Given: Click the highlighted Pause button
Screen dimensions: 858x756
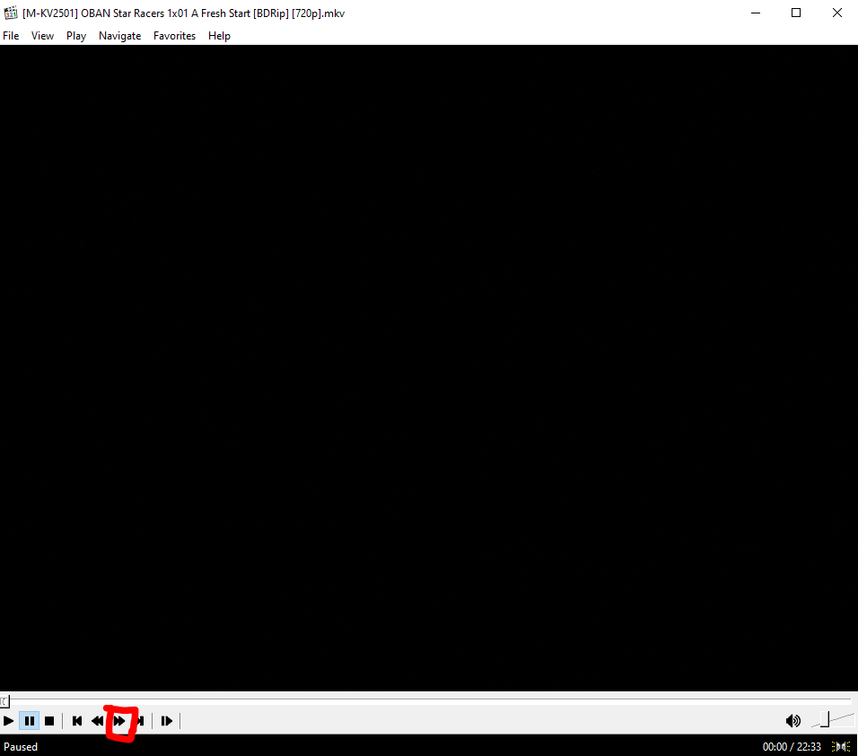Looking at the screenshot, I should [30, 721].
